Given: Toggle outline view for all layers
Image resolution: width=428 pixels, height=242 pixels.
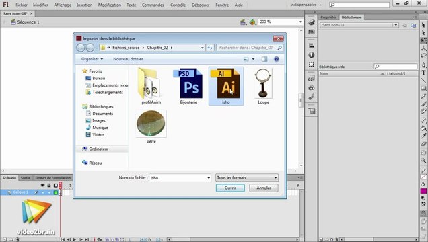Looking at the screenshot, I should point(56,186).
